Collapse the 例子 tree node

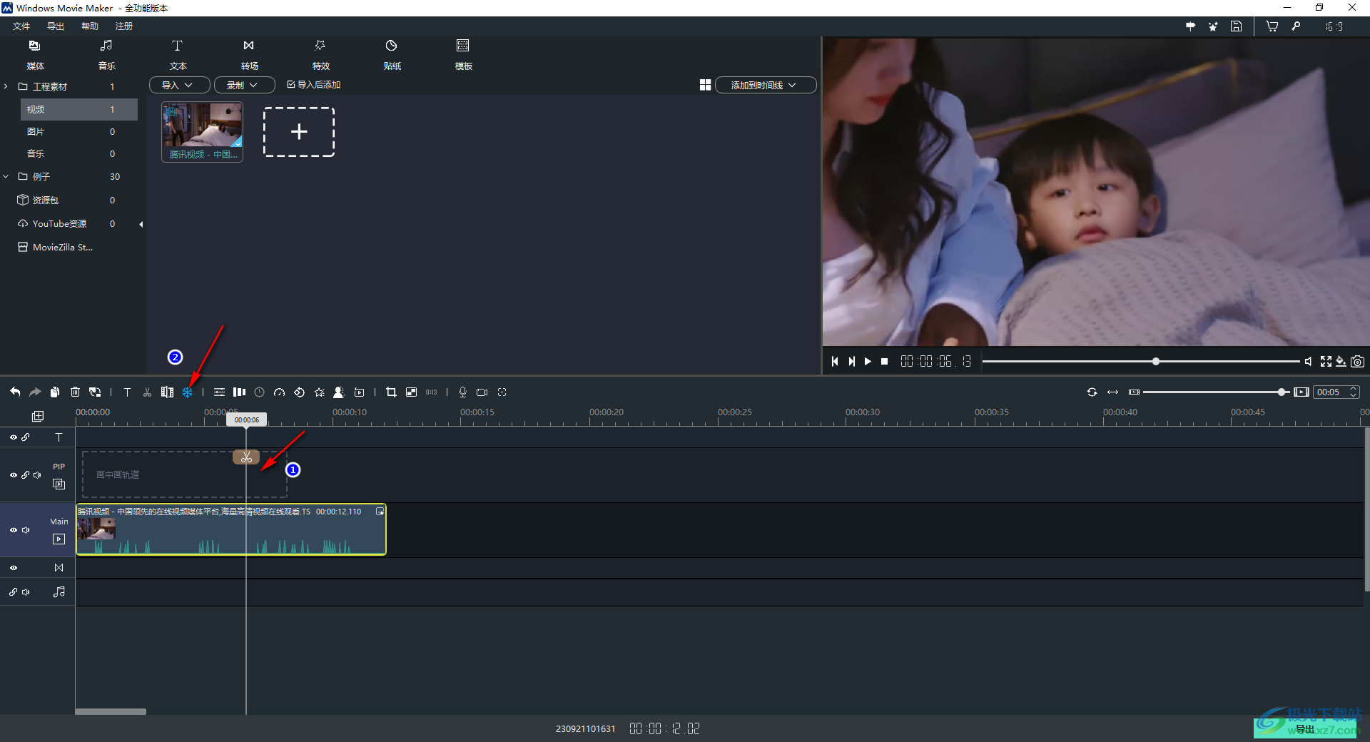click(x=6, y=176)
